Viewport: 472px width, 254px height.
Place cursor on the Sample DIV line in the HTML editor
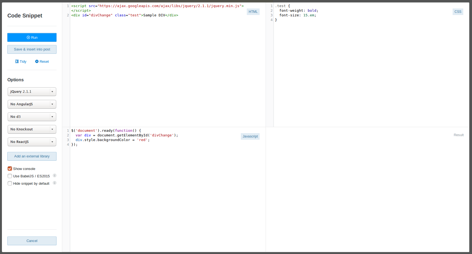tap(125, 15)
